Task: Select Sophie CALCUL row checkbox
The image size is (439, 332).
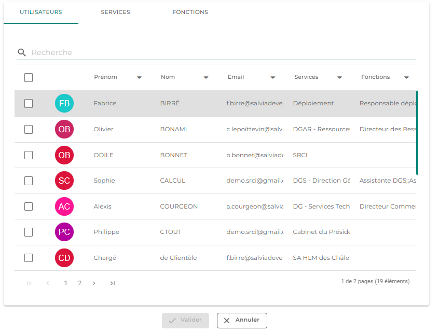Action: coord(29,181)
